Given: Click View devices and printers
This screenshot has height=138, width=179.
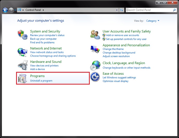Looking at the screenshot, I should click(44, 66).
